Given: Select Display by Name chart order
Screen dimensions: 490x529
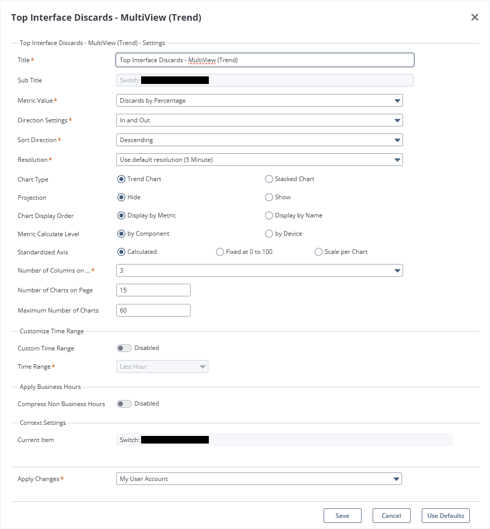Looking at the screenshot, I should tap(269, 215).
